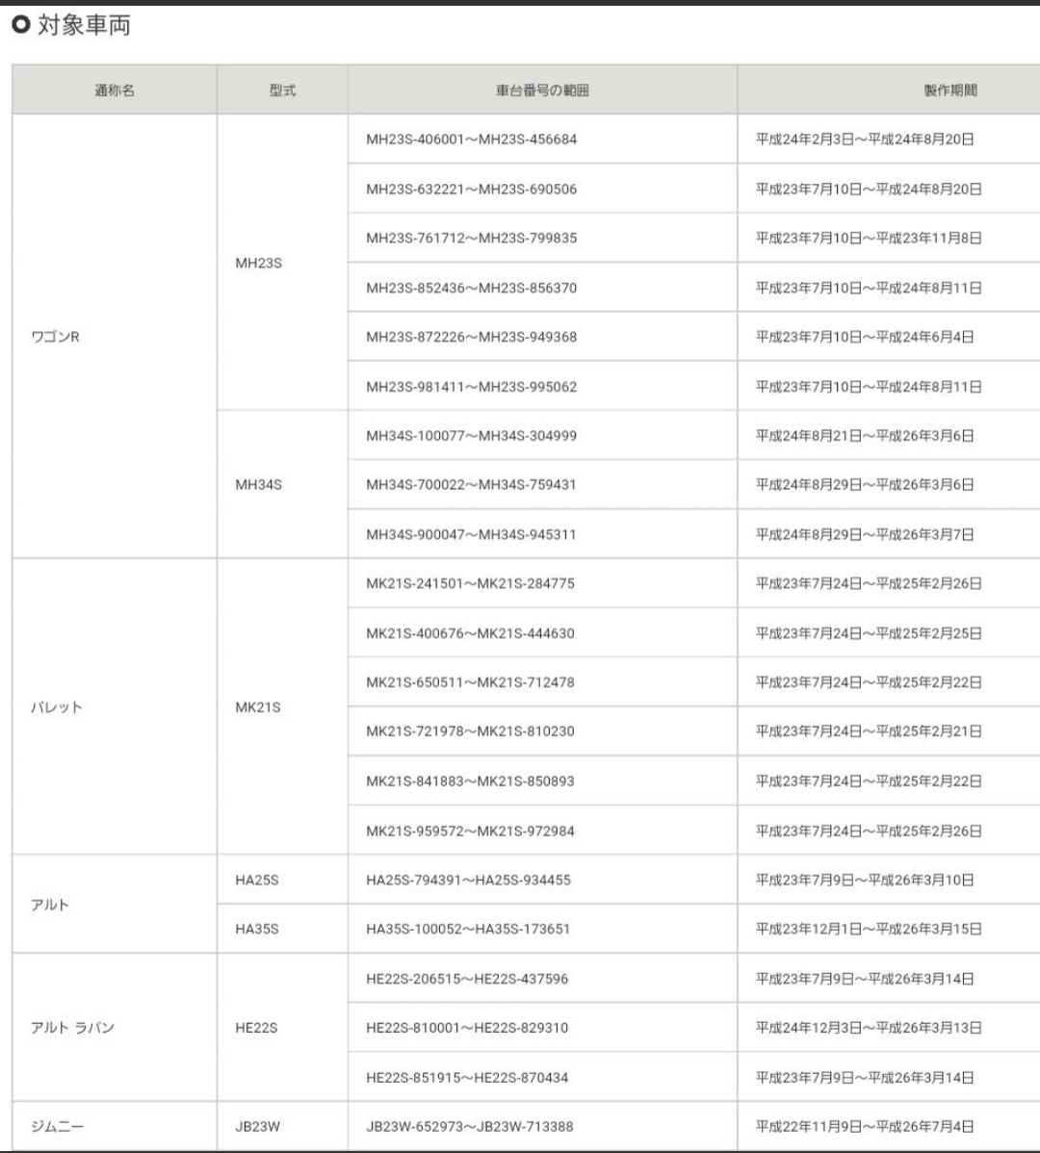Select the MH34S type cell
The image size is (1040, 1153).
(282, 484)
